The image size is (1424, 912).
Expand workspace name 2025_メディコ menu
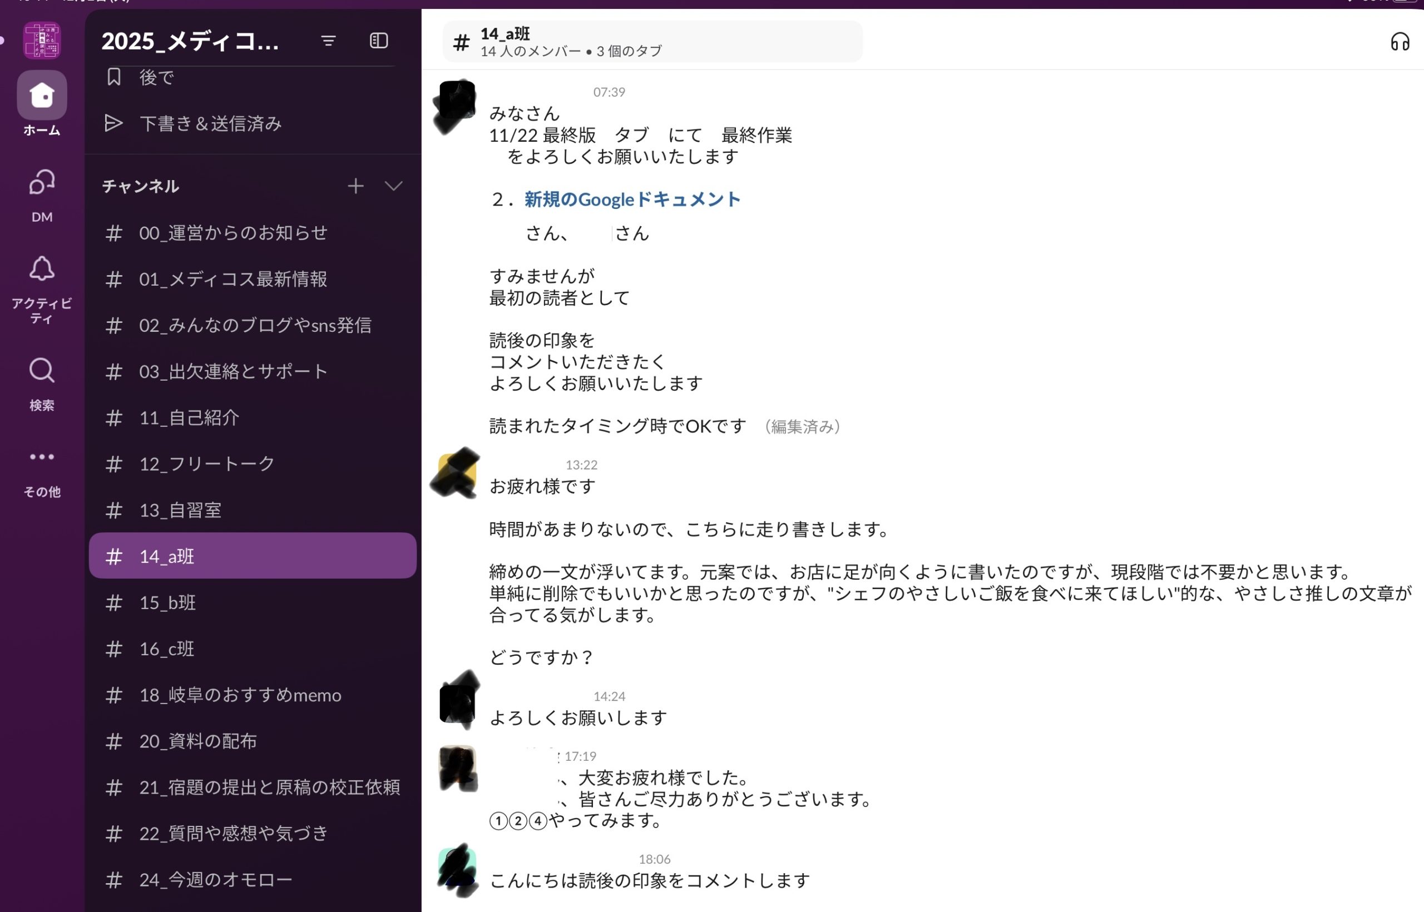pyautogui.click(x=190, y=42)
